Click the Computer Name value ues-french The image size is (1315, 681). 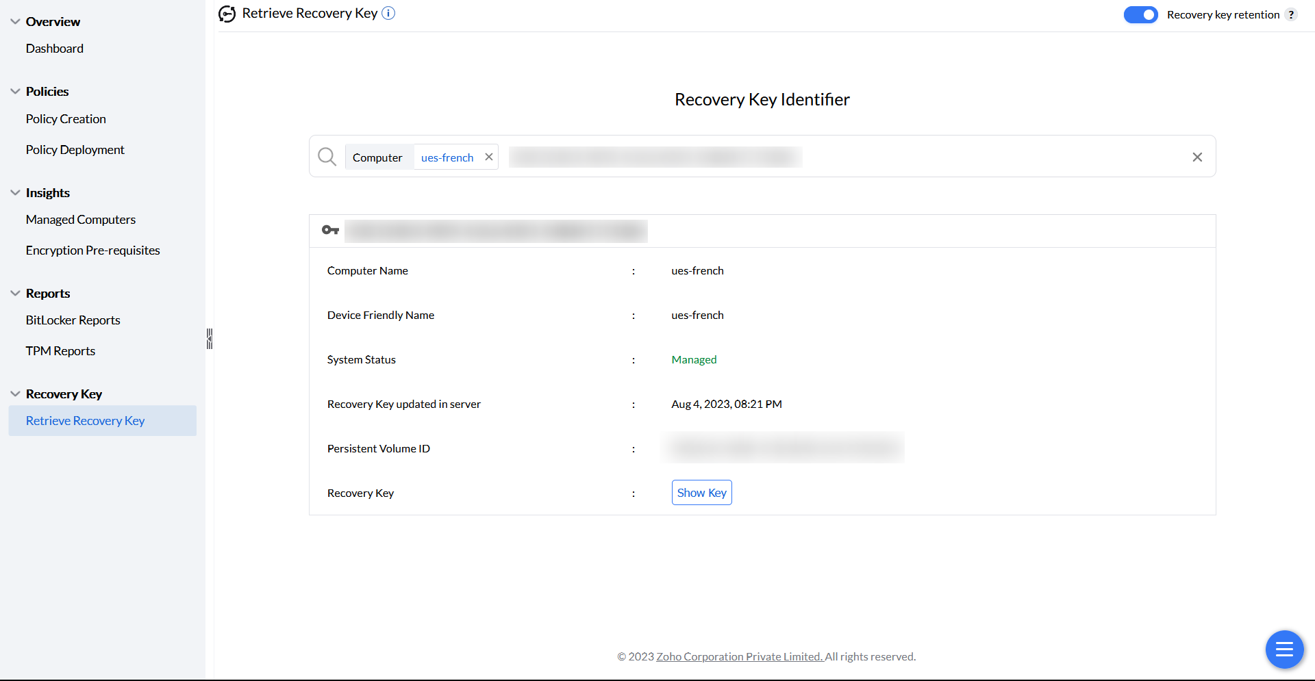click(x=697, y=271)
